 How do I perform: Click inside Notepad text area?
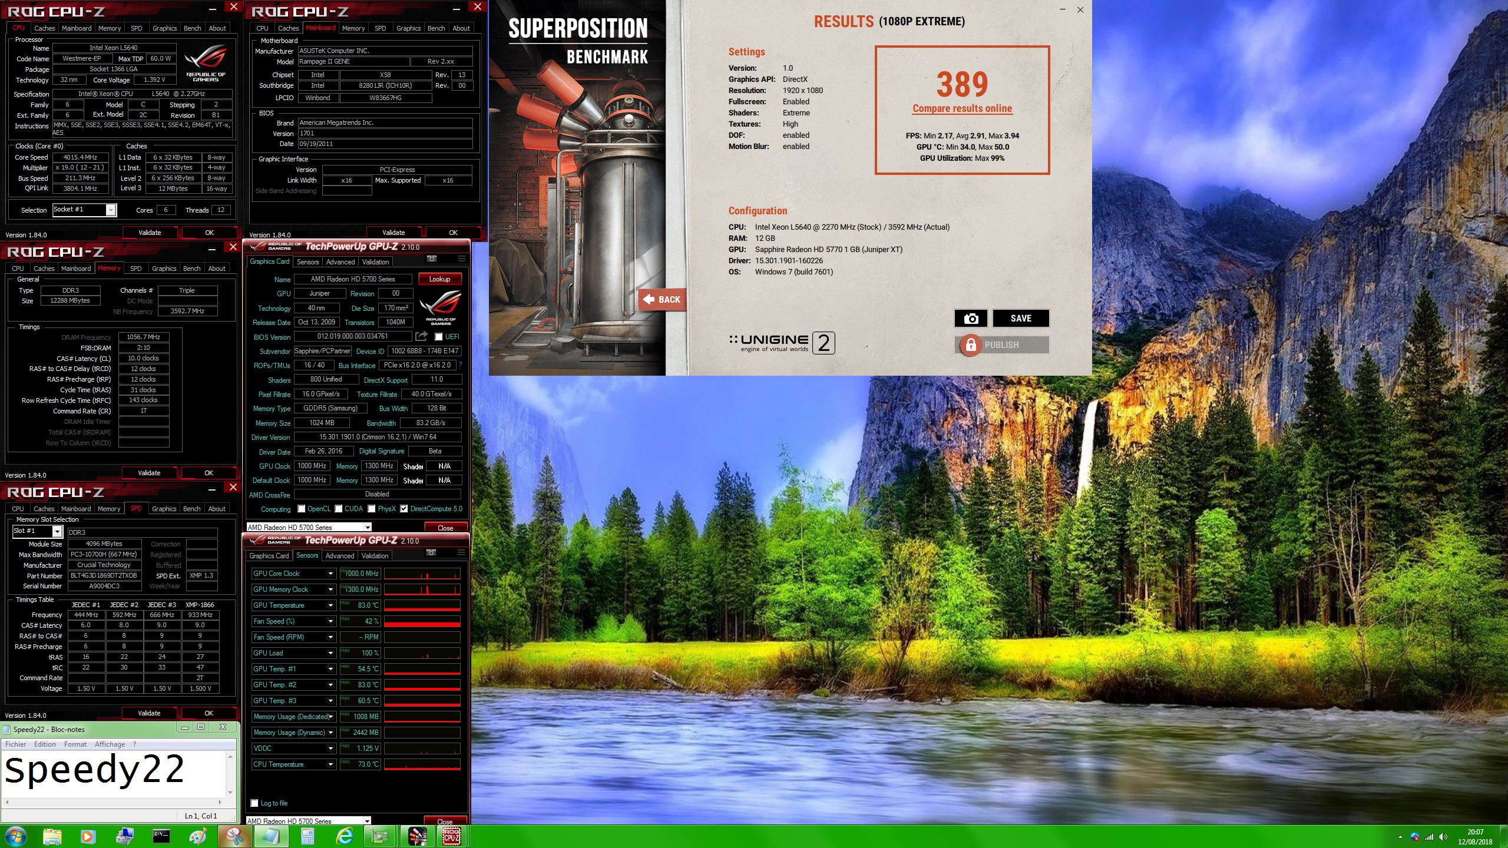click(x=113, y=773)
